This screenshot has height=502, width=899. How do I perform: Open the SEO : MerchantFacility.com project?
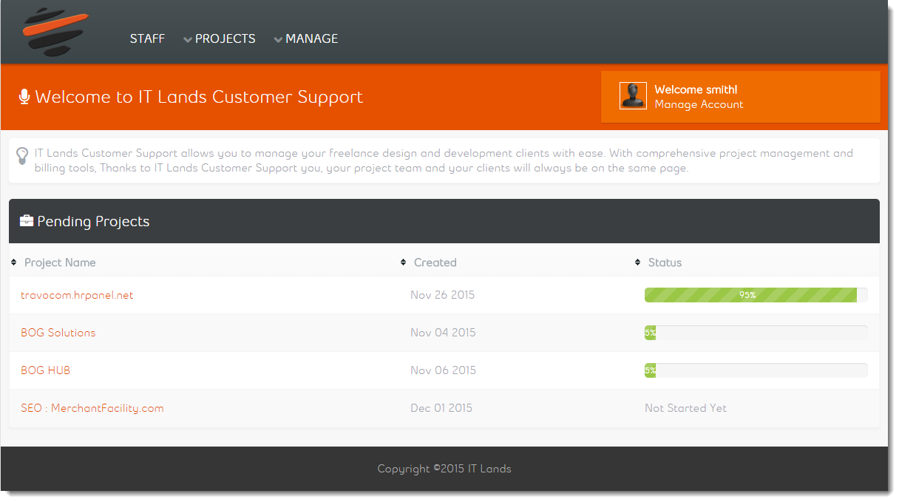tap(92, 408)
